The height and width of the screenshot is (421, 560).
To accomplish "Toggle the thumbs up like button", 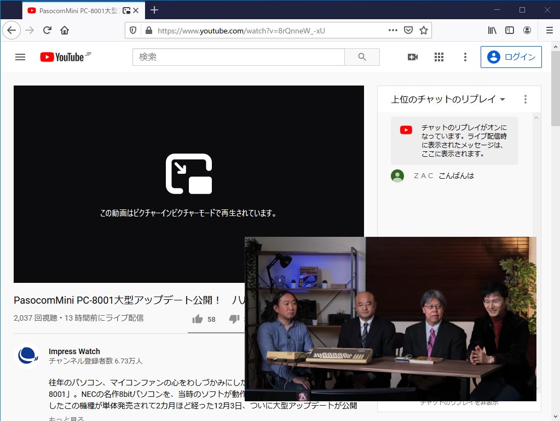I will click(197, 318).
